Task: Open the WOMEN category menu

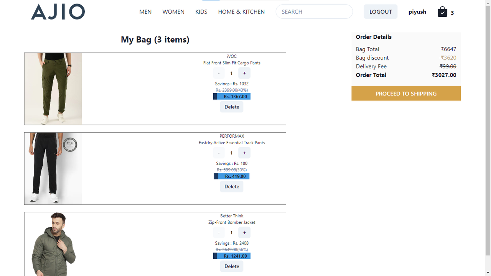Action: pos(173,12)
